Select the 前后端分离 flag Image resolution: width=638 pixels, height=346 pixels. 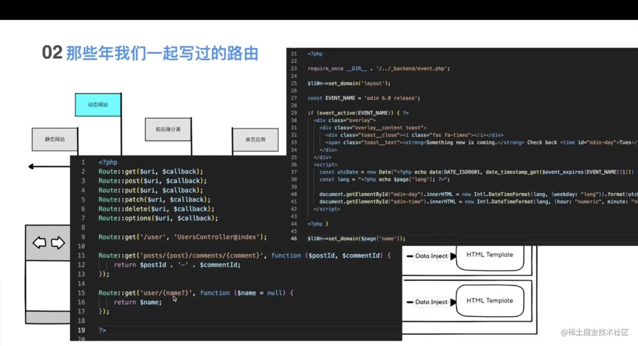coord(168,130)
